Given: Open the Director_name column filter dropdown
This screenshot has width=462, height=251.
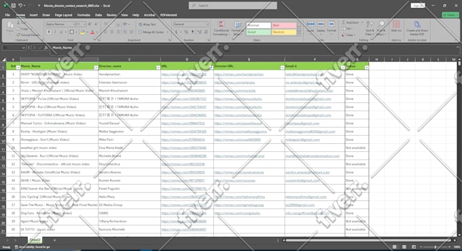Looking at the screenshot, I should coord(158,68).
